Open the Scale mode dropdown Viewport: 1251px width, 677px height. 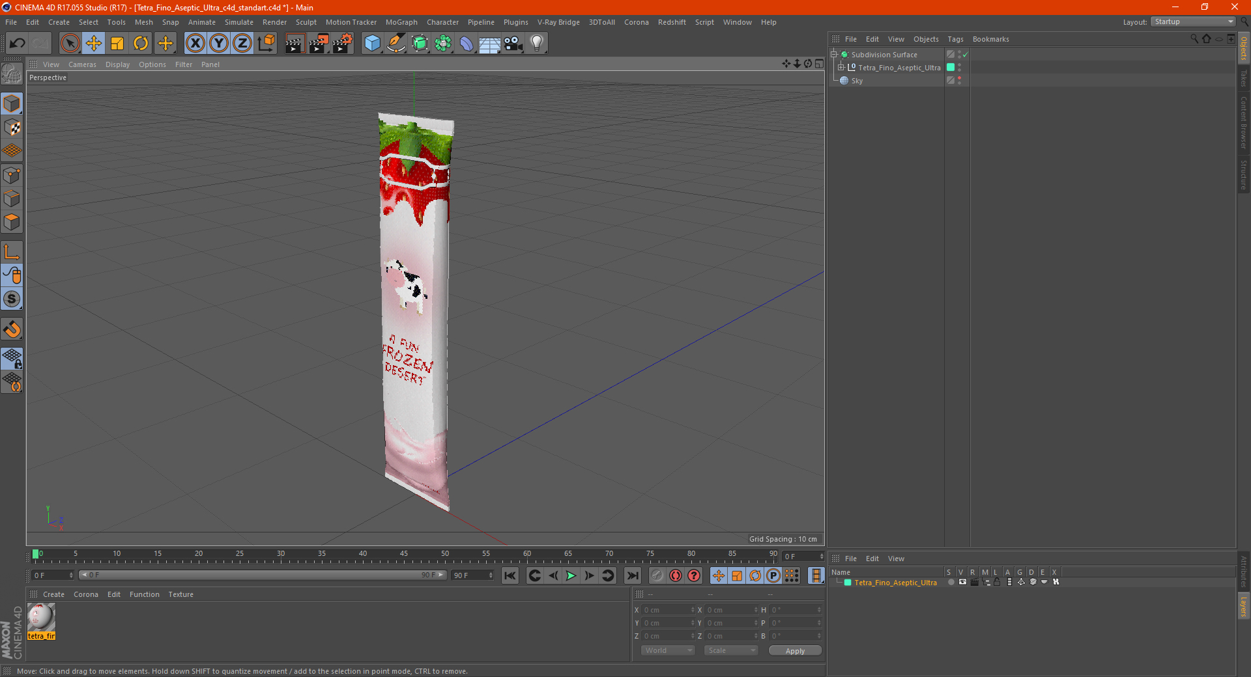click(731, 650)
